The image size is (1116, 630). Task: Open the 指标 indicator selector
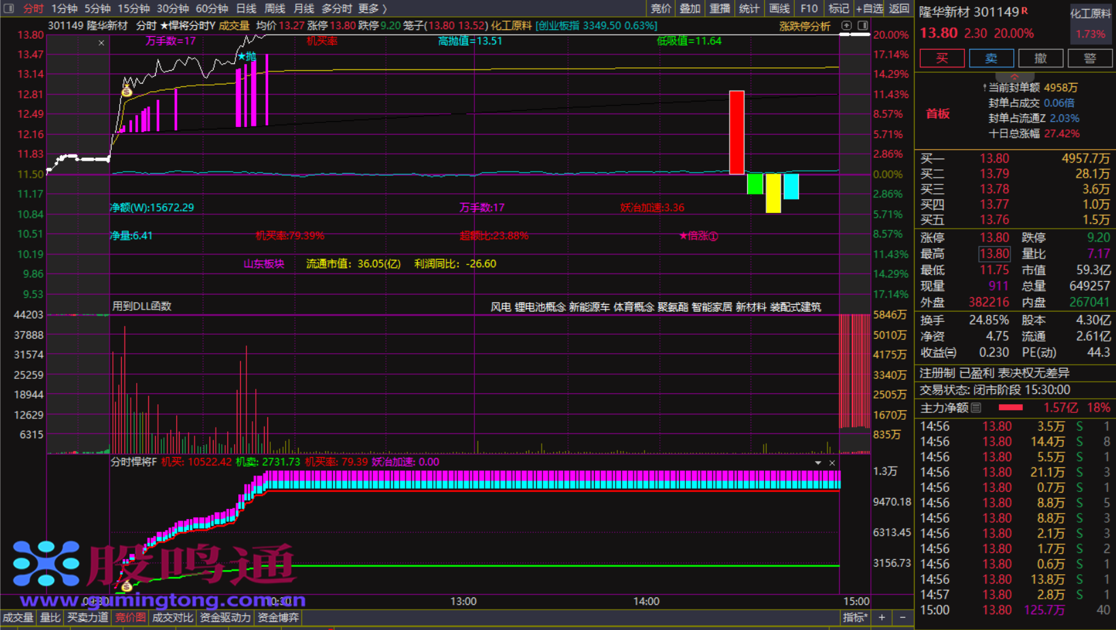(855, 618)
